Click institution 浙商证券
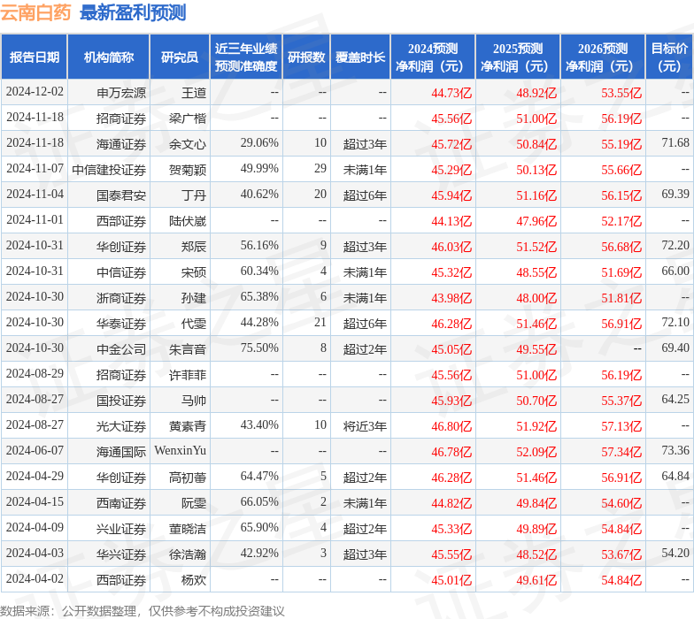Viewport: 694px width, 619px height. click(x=121, y=298)
